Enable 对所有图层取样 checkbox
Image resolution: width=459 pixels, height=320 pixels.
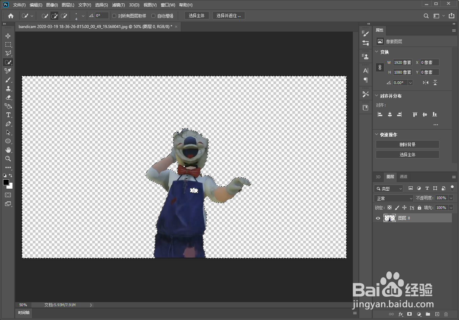pyautogui.click(x=114, y=16)
